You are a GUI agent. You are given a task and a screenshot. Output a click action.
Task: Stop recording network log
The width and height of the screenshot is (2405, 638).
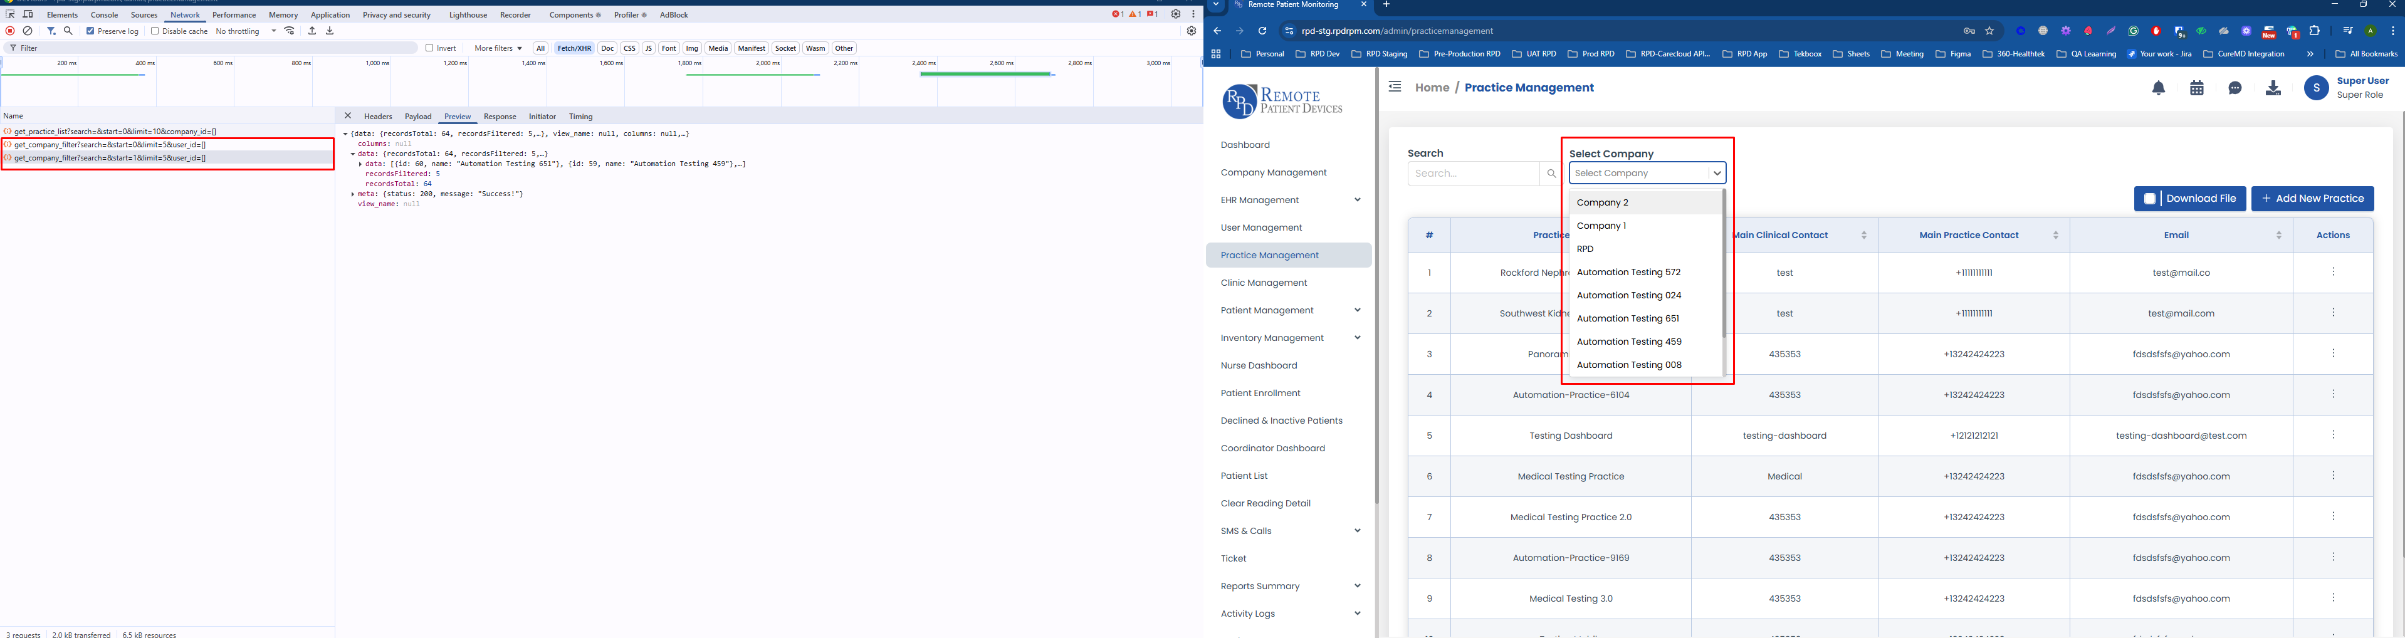[10, 31]
